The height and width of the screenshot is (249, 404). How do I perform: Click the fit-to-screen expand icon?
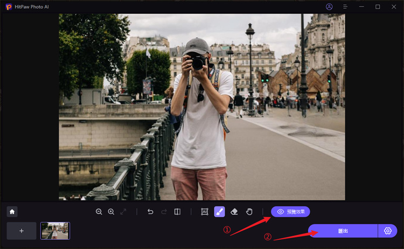click(x=123, y=212)
